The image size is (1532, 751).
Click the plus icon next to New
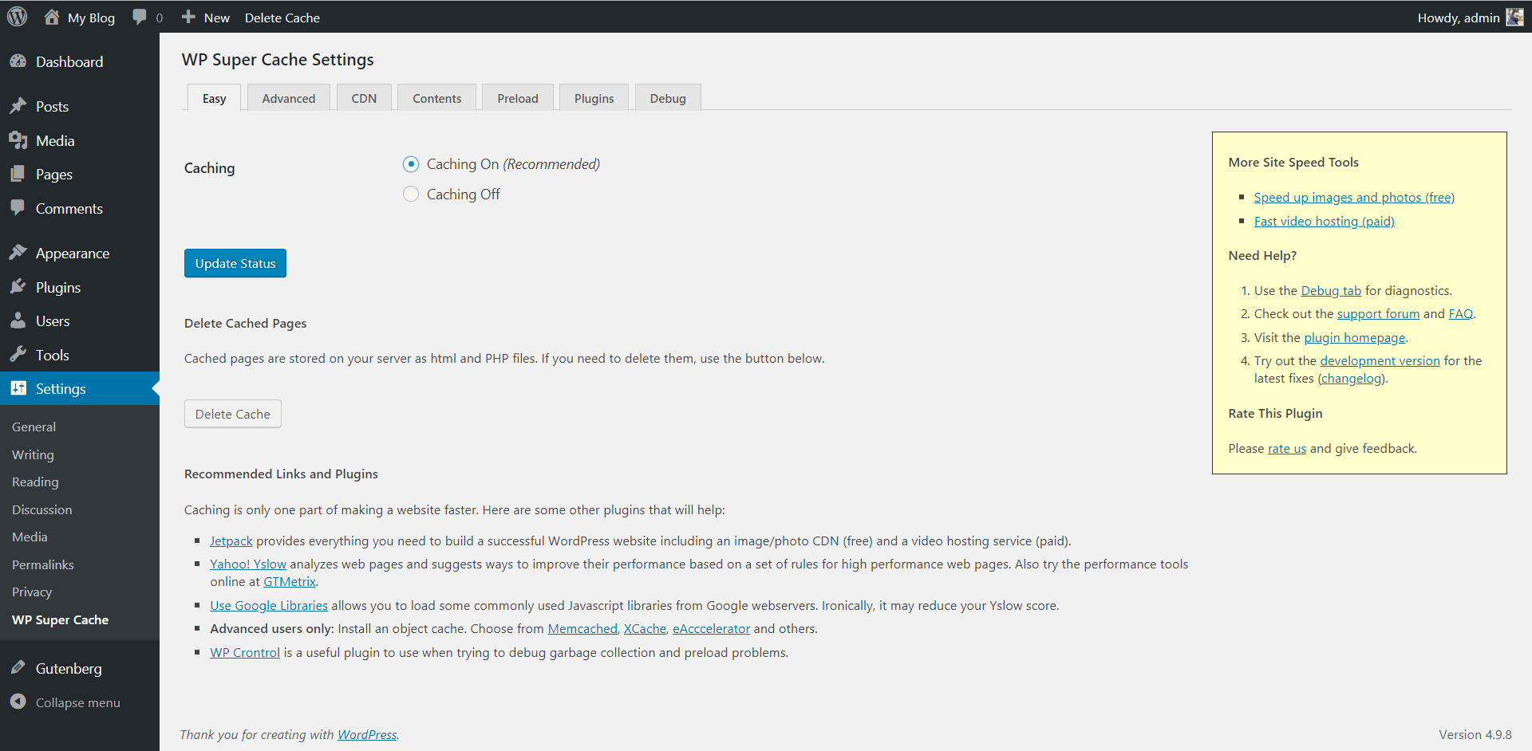pyautogui.click(x=188, y=17)
